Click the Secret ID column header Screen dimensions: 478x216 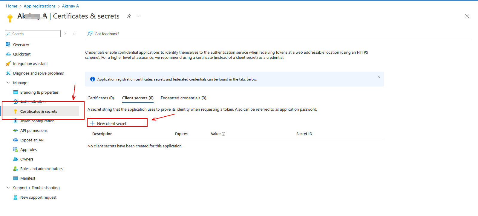point(304,134)
